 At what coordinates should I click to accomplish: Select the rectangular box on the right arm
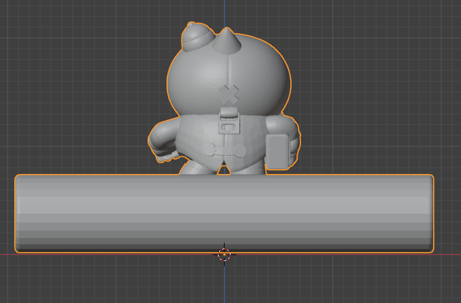click(x=277, y=151)
